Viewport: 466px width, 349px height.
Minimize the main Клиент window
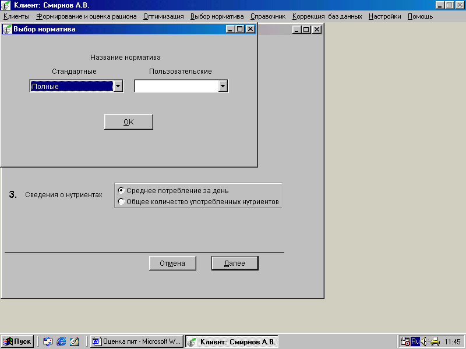(440, 5)
